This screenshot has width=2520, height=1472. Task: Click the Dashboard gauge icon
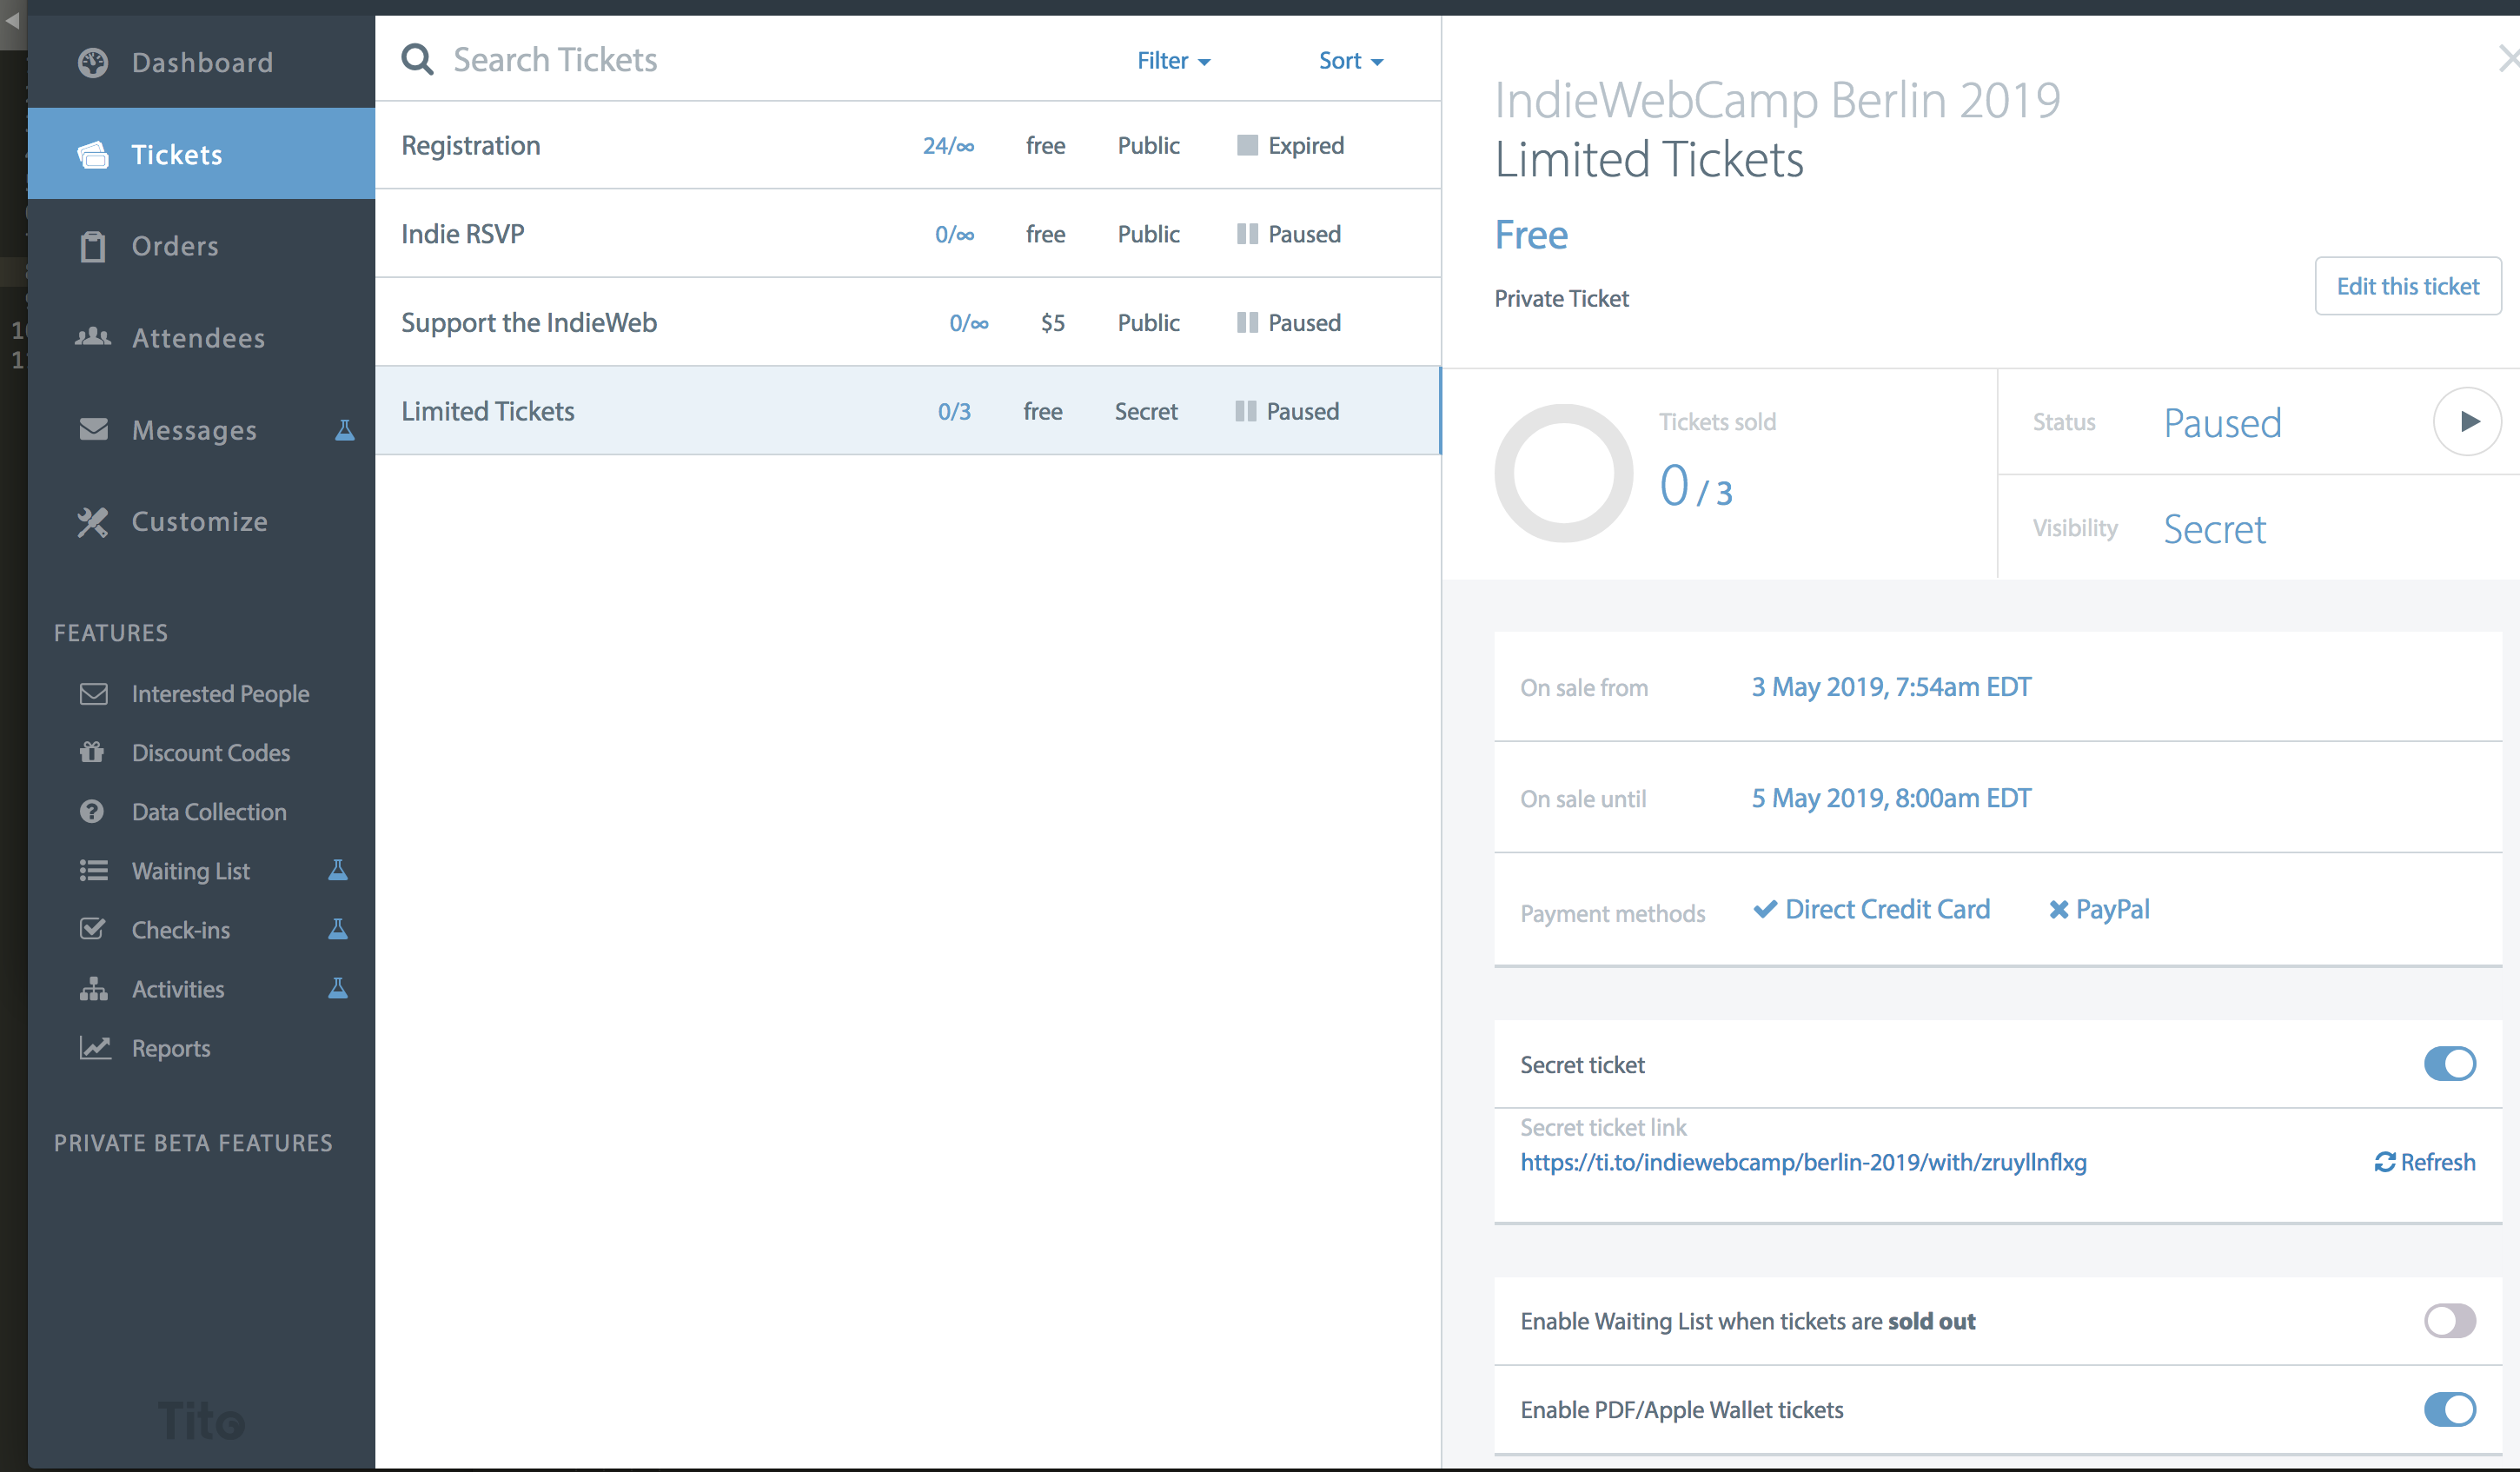click(93, 63)
